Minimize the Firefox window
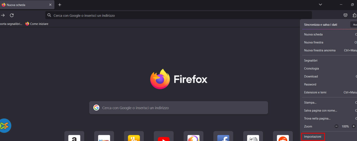The width and height of the screenshot is (357, 141). point(341,5)
